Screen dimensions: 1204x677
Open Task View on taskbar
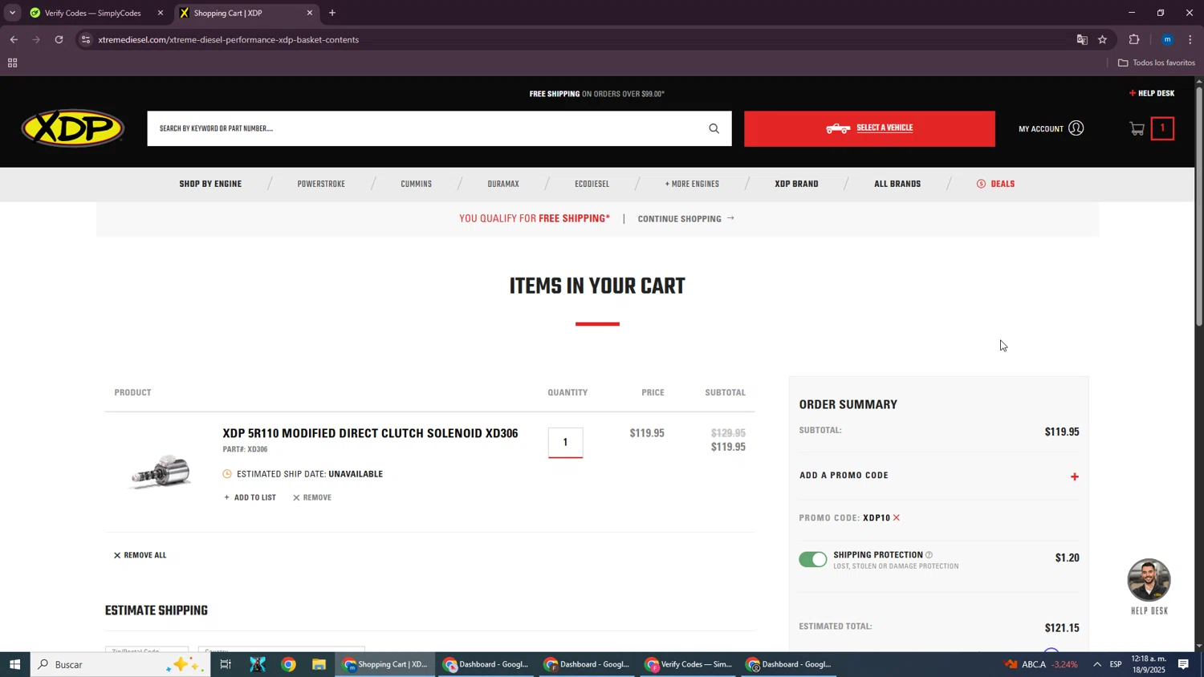click(x=226, y=664)
